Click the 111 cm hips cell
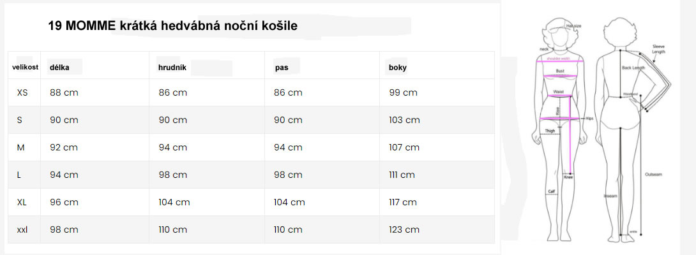This screenshot has height=255, width=696. pyautogui.click(x=402, y=175)
